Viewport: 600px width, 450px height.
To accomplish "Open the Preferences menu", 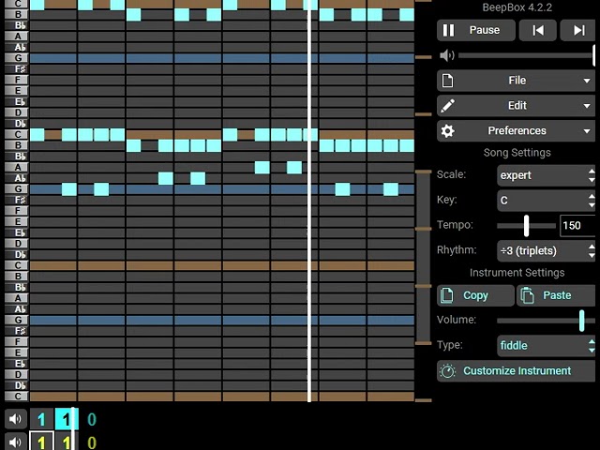I will tap(516, 131).
